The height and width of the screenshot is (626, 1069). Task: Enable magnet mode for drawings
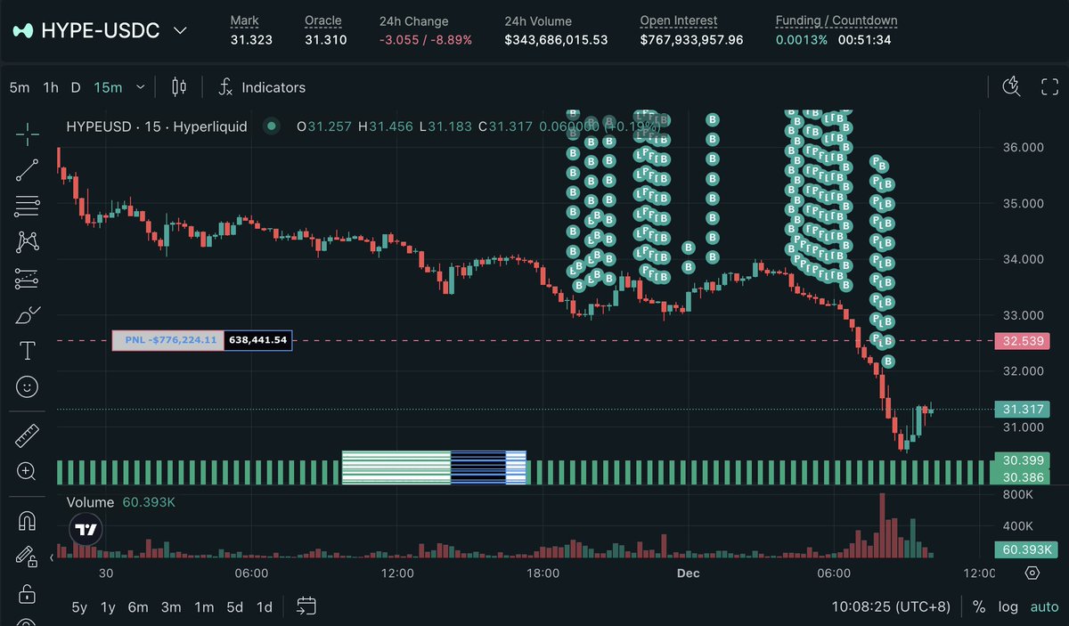[26, 520]
